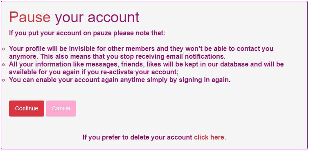Select the 'please note that' intro line

[x=87, y=33]
